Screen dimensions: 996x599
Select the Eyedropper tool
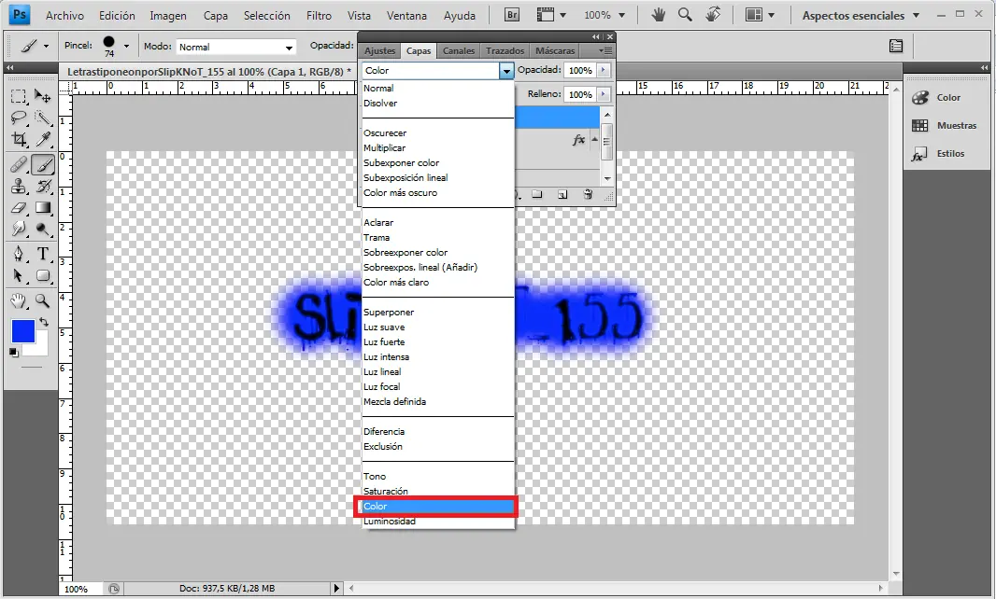pyautogui.click(x=43, y=139)
